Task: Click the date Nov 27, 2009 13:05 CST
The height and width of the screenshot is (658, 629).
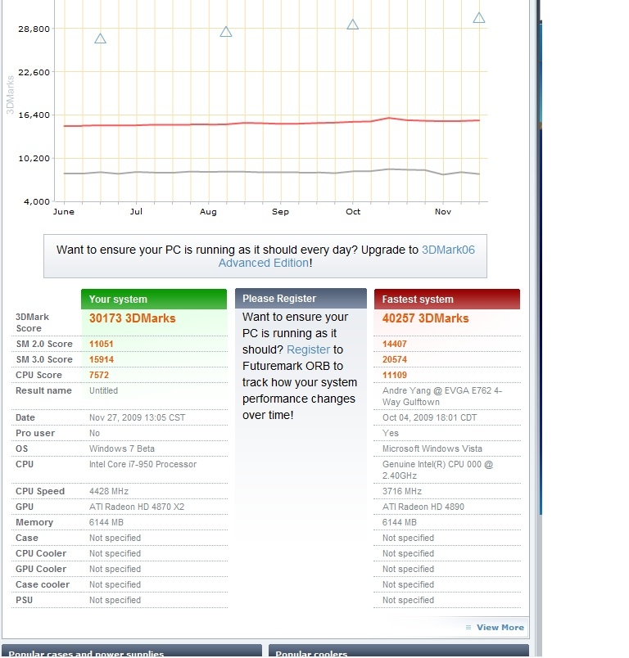Action: 137,417
